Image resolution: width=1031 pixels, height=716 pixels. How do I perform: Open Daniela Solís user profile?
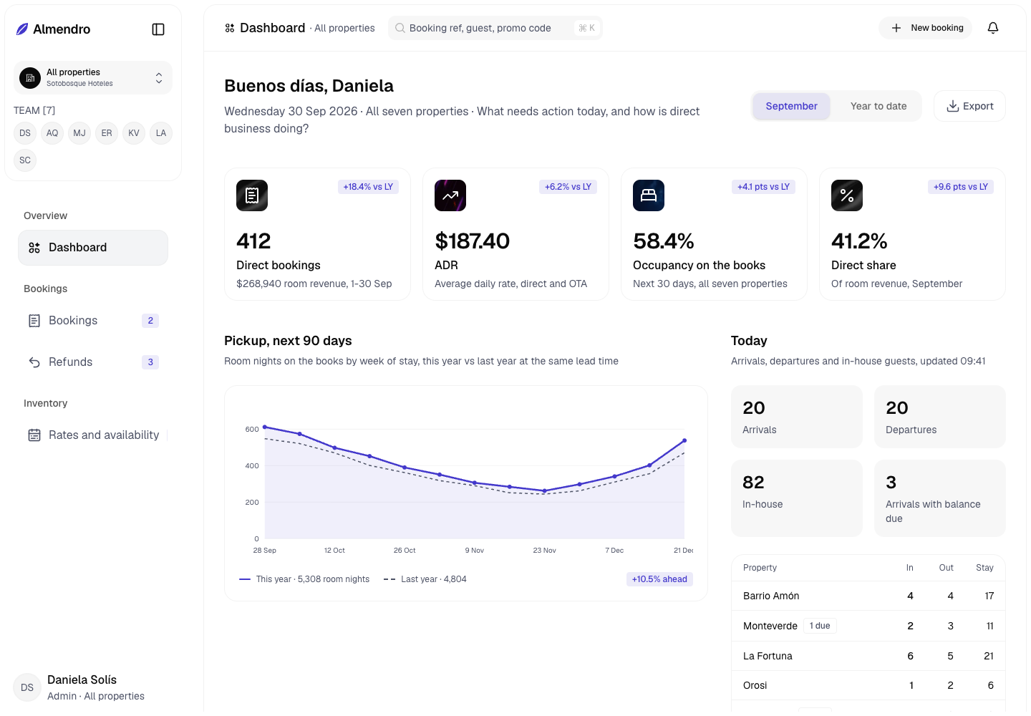click(93, 687)
